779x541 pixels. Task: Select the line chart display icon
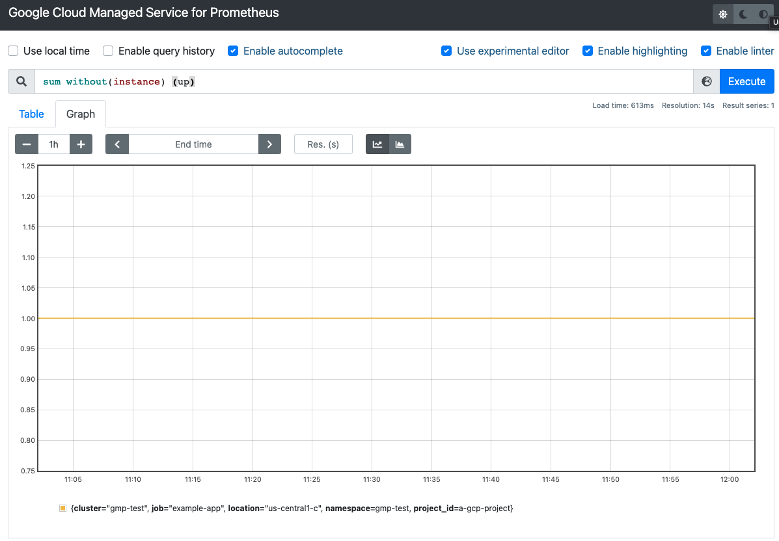377,144
